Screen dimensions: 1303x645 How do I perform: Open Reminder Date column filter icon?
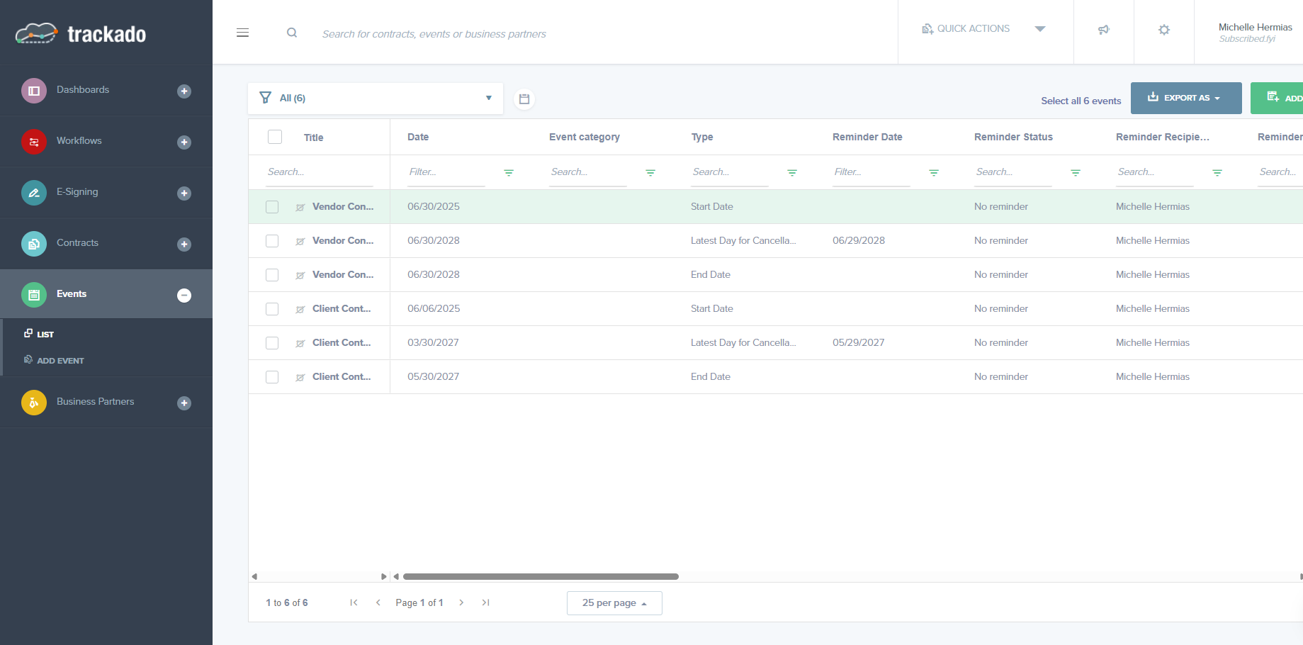coord(934,173)
